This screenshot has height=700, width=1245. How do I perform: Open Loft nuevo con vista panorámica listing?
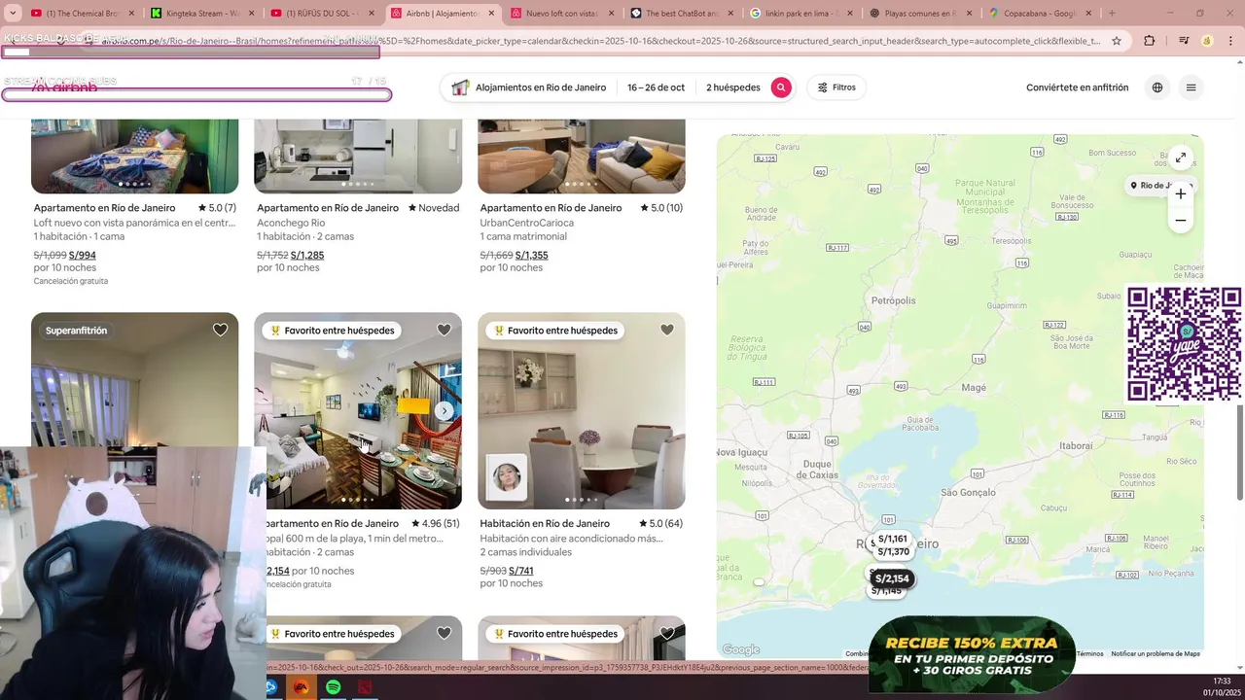(134, 223)
